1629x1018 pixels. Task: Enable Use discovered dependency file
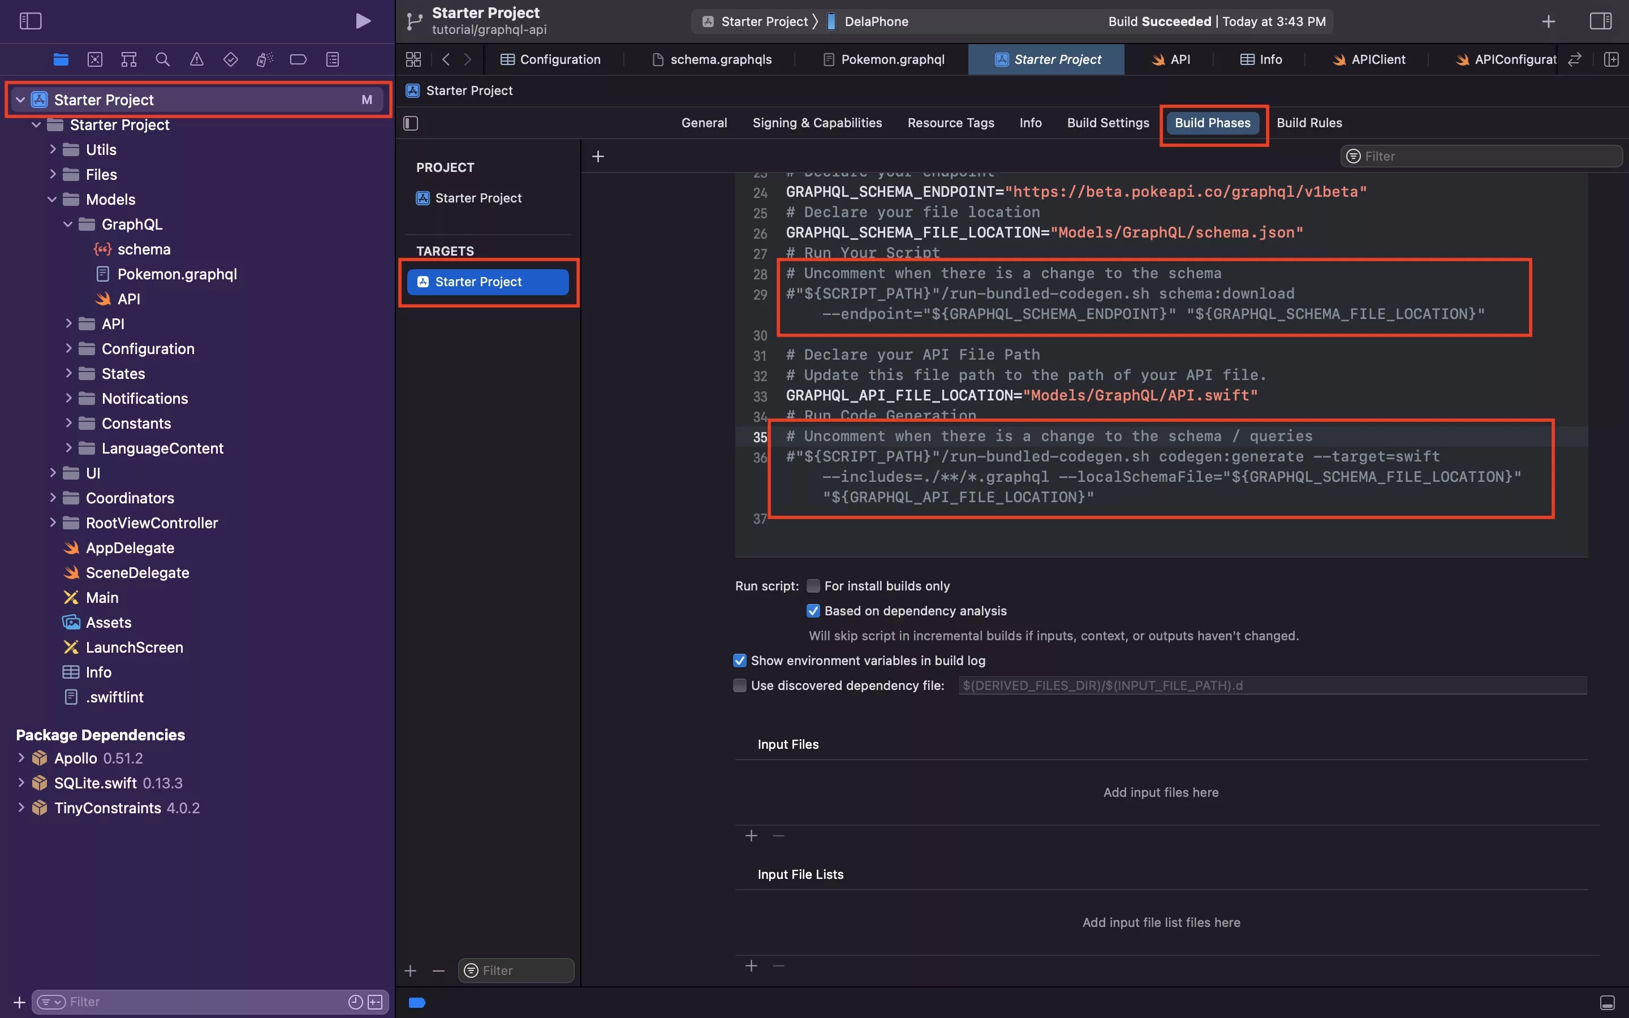[740, 685]
